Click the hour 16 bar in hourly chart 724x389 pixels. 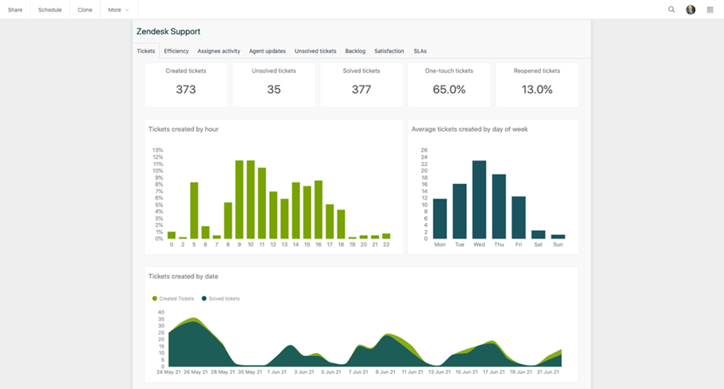[318, 209]
